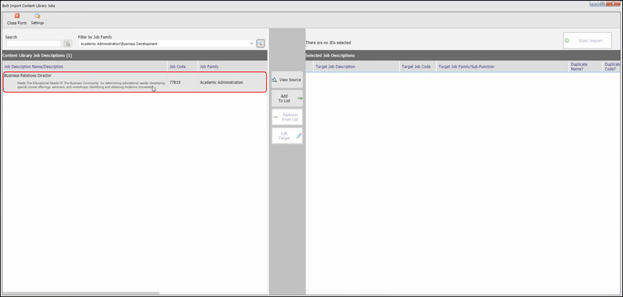Open the Settings toolbar icon
Screen dimensions: 623x297
coord(37,16)
